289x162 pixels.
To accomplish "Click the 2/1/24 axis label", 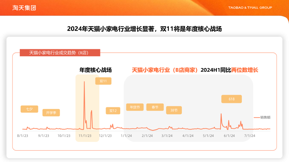I will click(147, 136).
